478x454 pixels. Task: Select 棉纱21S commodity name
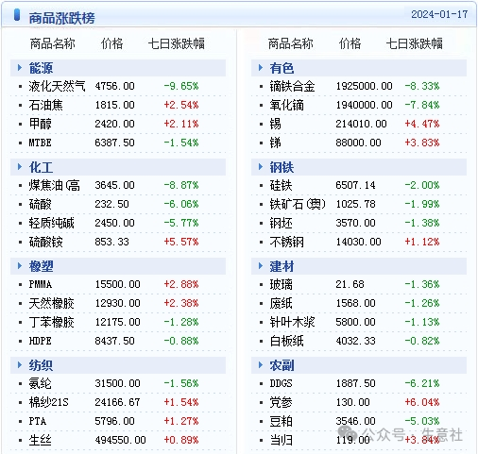[49, 402]
